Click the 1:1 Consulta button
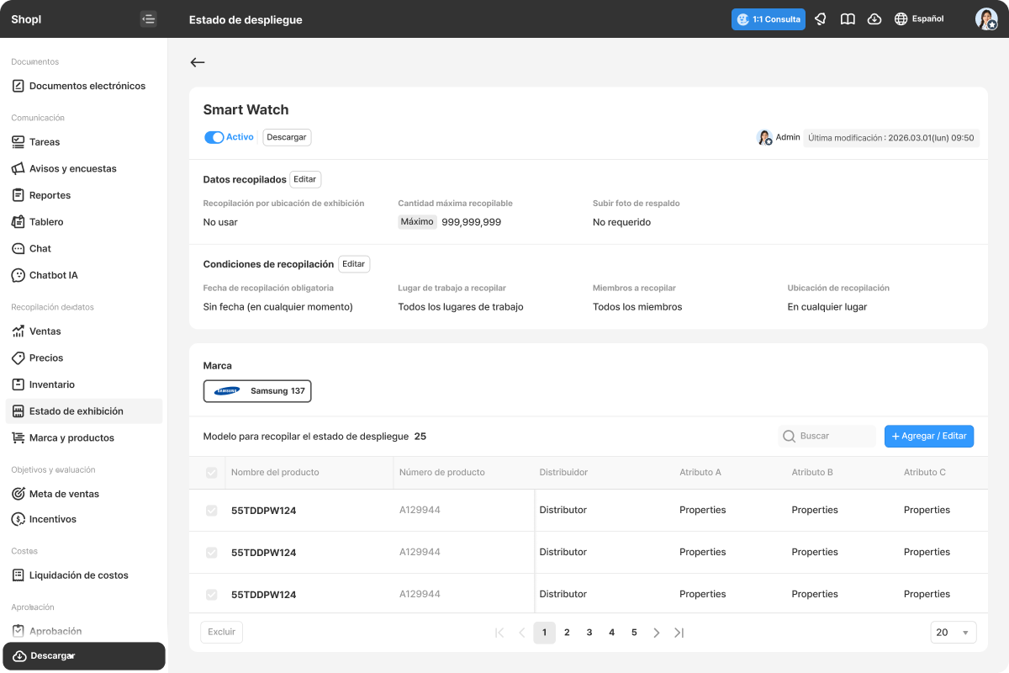This screenshot has height=673, width=1009. coord(769,19)
